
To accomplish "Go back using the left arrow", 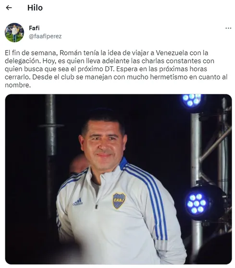I will click(x=9, y=8).
